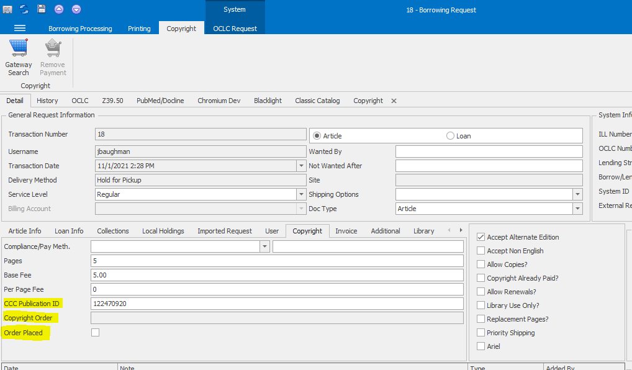Image resolution: width=632 pixels, height=370 pixels.
Task: Open the Transaction Date dropdown
Action: pyautogui.click(x=301, y=165)
